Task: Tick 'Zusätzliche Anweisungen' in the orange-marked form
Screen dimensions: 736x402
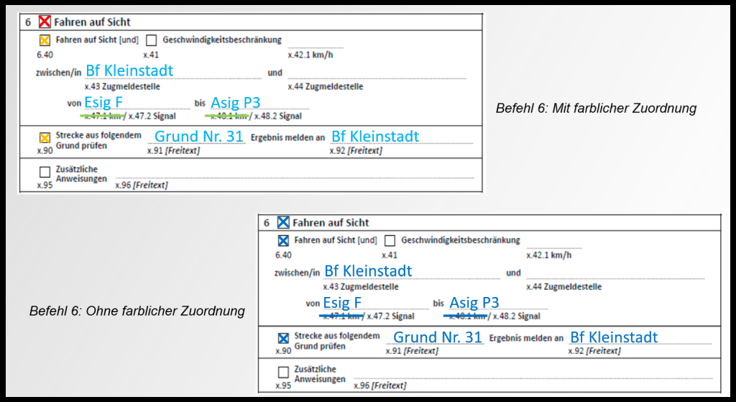Action: point(45,173)
